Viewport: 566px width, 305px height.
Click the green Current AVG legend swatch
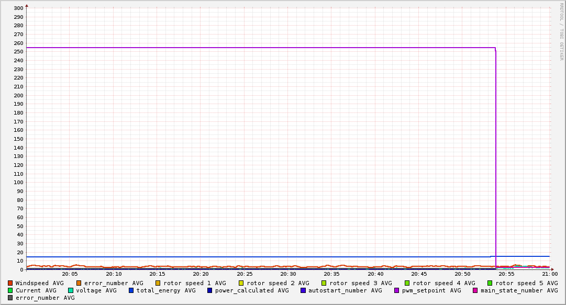(x=10, y=290)
